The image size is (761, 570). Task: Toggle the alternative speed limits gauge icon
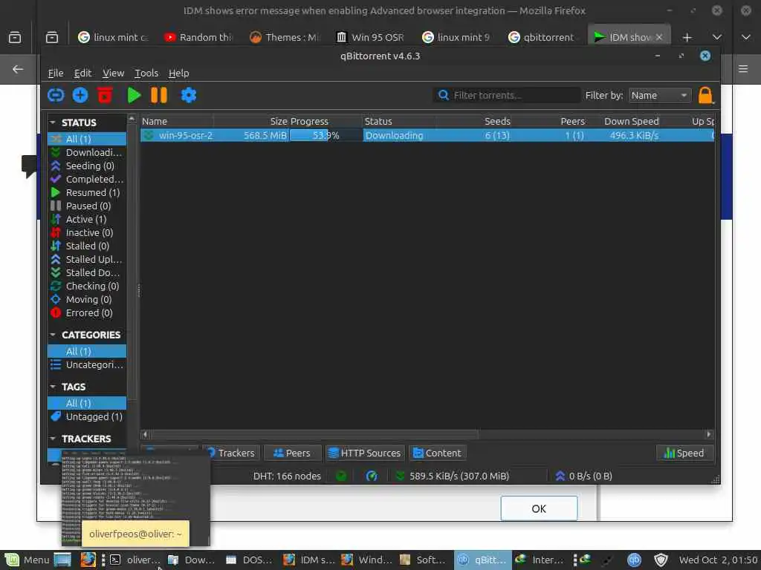tap(372, 476)
